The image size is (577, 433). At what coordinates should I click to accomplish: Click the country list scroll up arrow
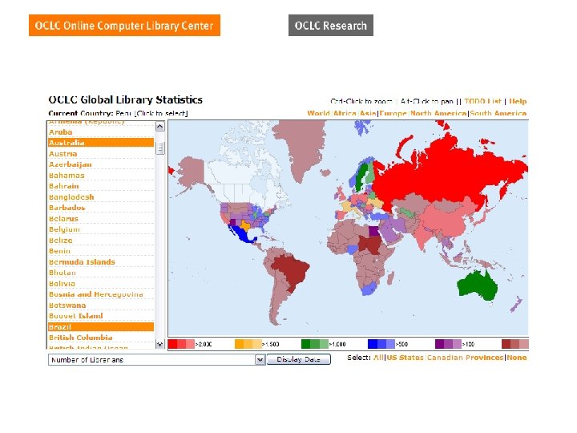pyautogui.click(x=160, y=127)
